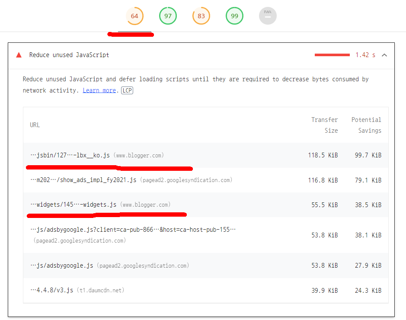Click the 116.8 KiB transfer size

[323, 180]
